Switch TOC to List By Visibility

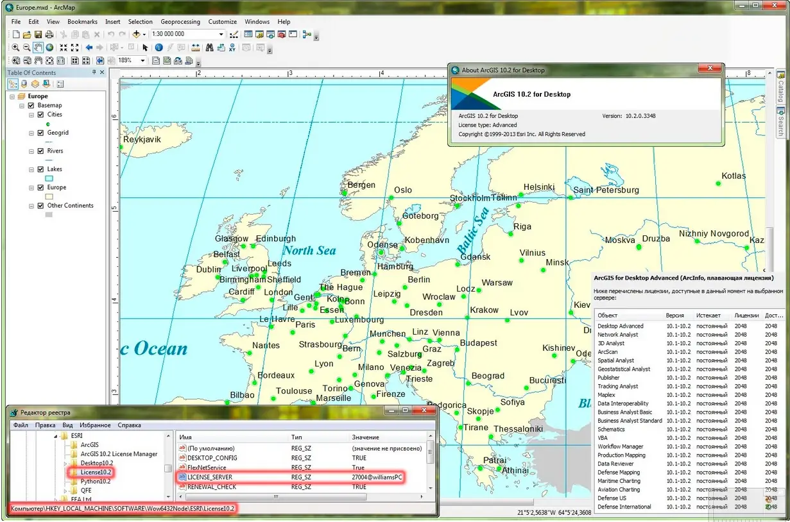[x=35, y=83]
